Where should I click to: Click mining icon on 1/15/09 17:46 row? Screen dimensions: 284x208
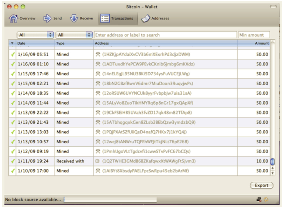tap(98, 74)
